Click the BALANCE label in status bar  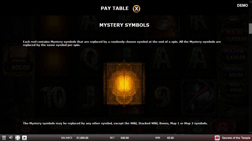tap(67, 138)
